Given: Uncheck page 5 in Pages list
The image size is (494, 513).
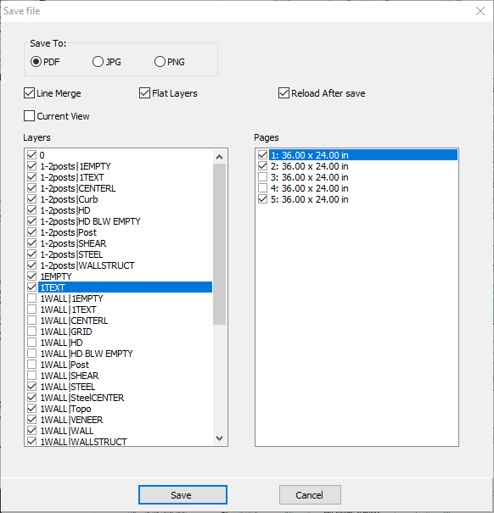Looking at the screenshot, I should tap(262, 199).
